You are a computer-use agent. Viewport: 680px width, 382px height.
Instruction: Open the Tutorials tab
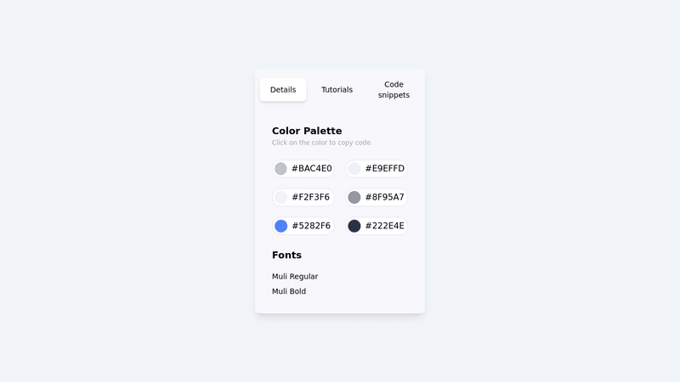[337, 90]
